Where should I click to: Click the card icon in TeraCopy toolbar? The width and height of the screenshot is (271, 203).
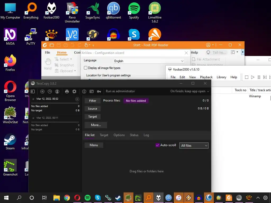(92, 91)
